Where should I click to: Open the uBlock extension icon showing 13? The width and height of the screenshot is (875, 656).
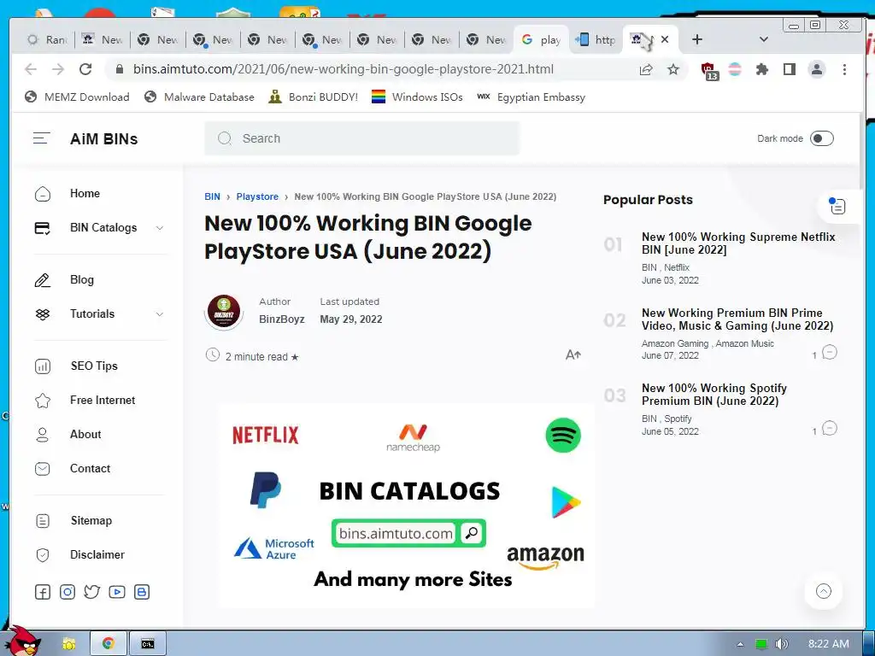(708, 70)
